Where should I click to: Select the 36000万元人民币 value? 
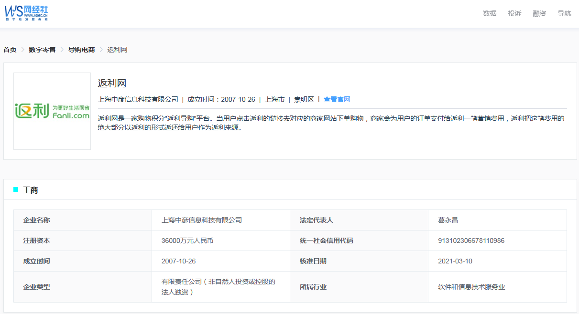pos(187,241)
